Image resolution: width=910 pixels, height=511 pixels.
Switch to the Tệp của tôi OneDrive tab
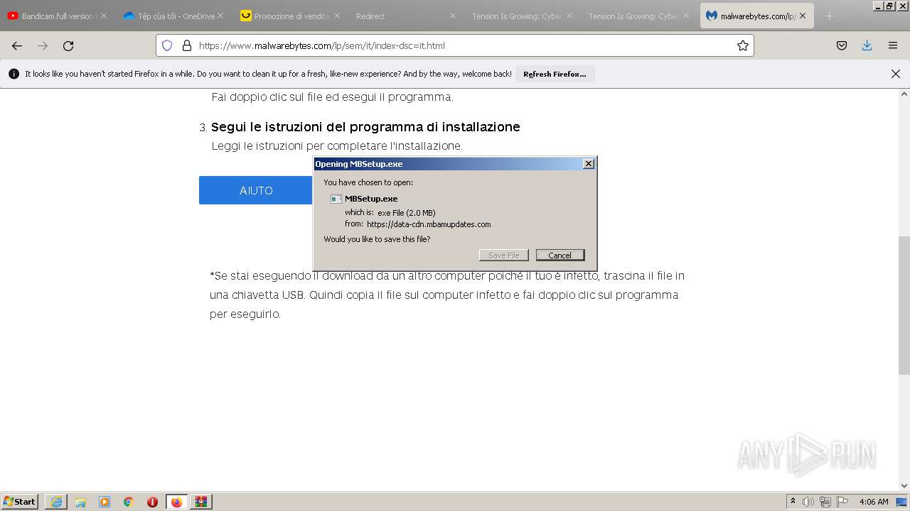click(173, 16)
